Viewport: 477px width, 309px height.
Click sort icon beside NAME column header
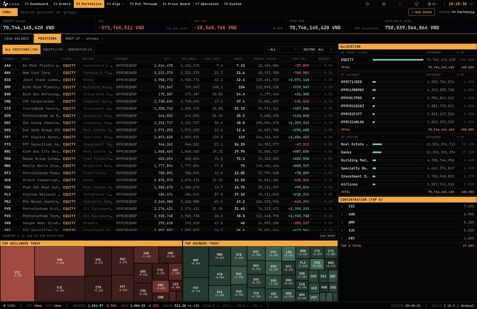[x=32, y=59]
